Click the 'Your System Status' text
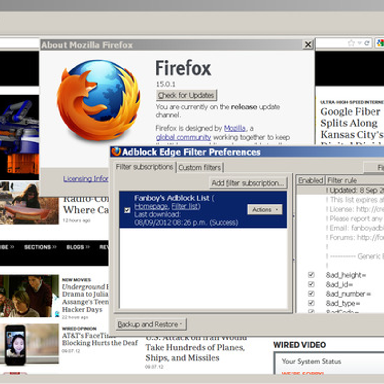 (311, 361)
